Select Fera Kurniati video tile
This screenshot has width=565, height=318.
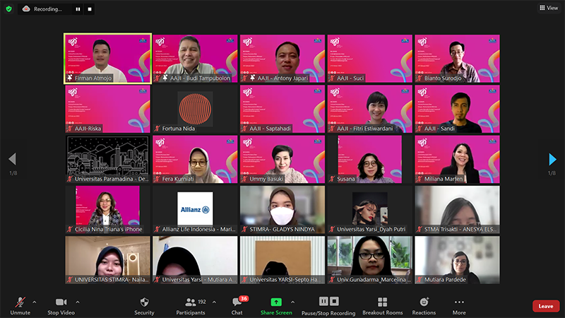pos(195,160)
